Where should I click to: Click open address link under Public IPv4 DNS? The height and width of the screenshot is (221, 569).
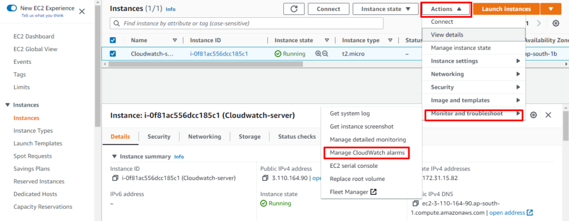(x=507, y=213)
